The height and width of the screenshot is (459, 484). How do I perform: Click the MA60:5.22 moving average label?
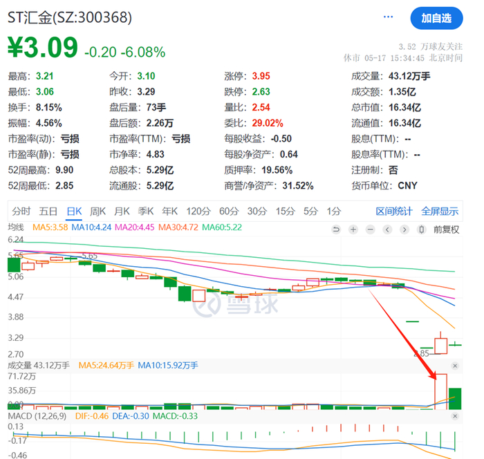pyautogui.click(x=222, y=227)
